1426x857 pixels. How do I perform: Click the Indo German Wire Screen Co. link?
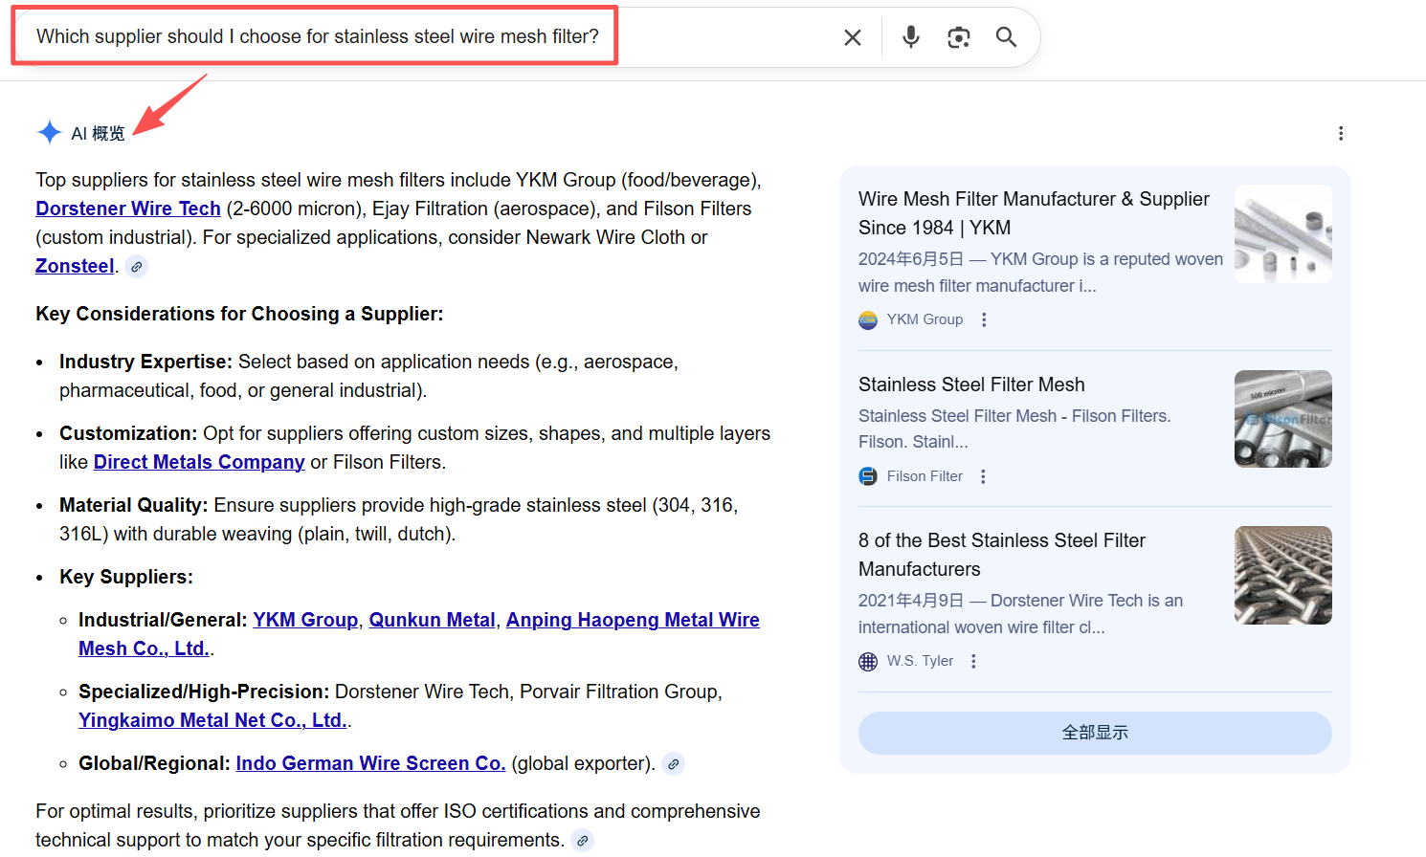click(370, 763)
